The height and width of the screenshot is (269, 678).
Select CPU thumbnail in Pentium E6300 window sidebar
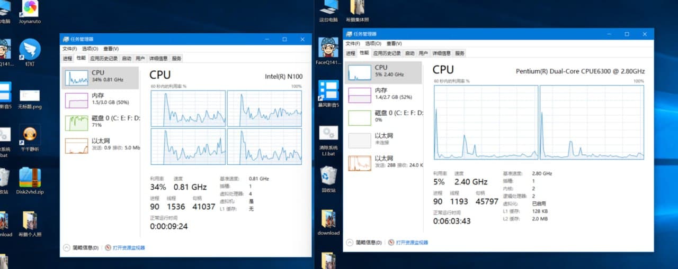coord(360,73)
